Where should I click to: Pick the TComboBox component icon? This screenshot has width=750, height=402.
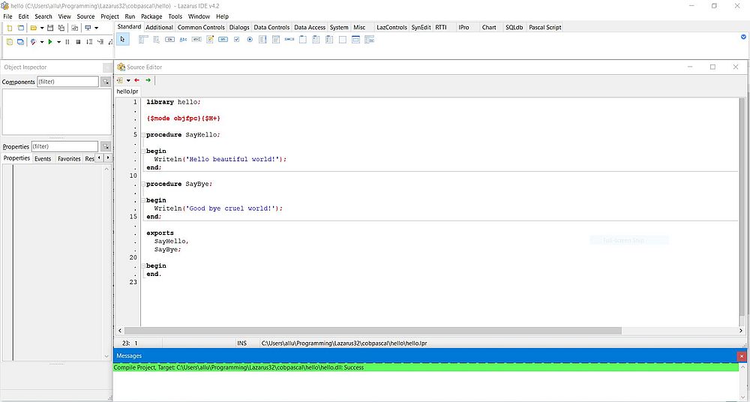tap(276, 40)
